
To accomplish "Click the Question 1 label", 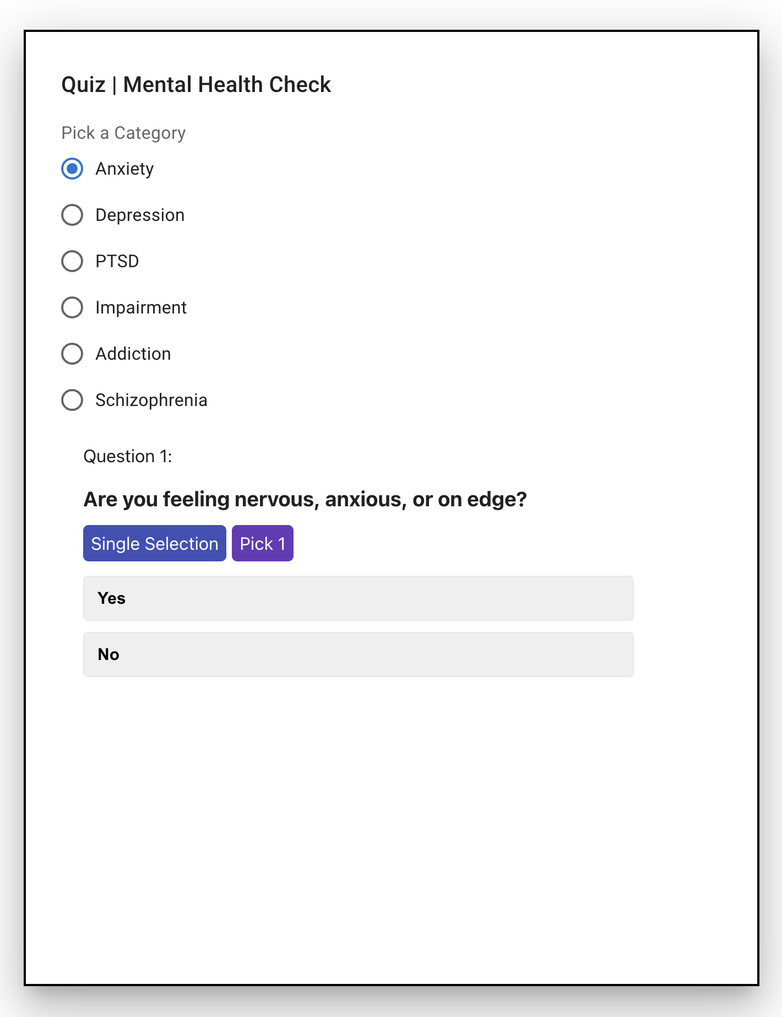I will click(128, 456).
